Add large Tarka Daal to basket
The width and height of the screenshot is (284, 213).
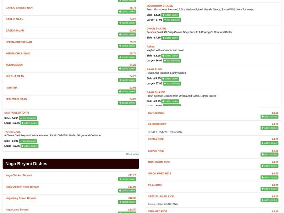point(29,146)
